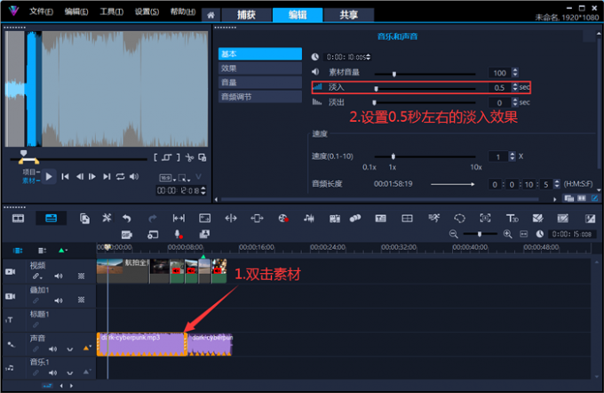Open the sound mixer tool
Image resolution: width=604 pixels, height=393 pixels.
click(308, 219)
